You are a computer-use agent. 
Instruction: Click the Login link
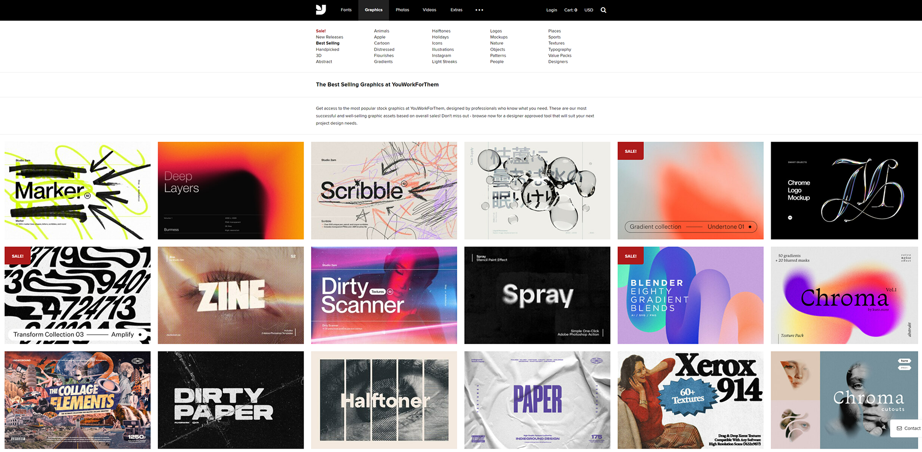click(x=552, y=10)
